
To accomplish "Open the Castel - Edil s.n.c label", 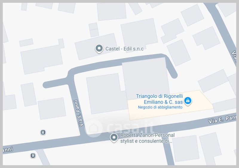I will coord(124,49).
